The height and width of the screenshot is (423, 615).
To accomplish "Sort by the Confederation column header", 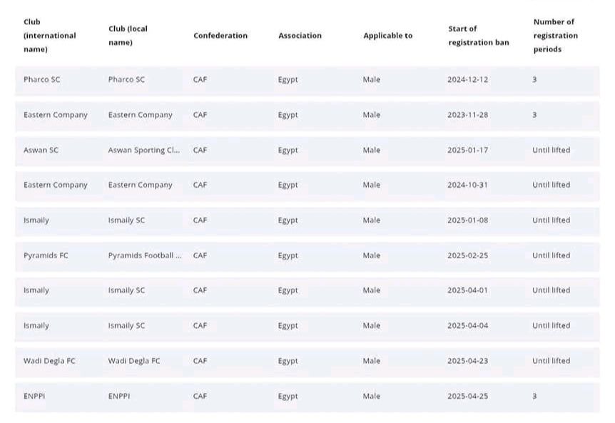I will (220, 36).
